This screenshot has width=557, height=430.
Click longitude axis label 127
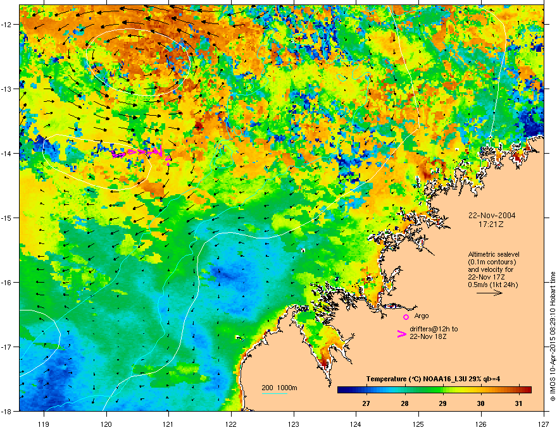(x=544, y=424)
